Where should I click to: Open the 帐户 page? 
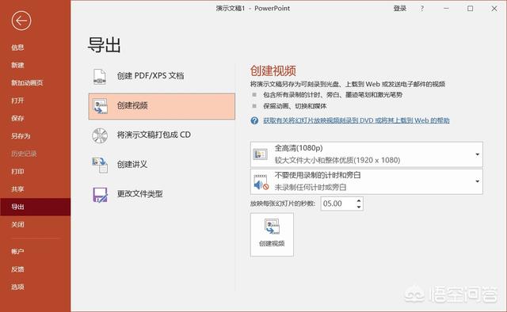17,251
